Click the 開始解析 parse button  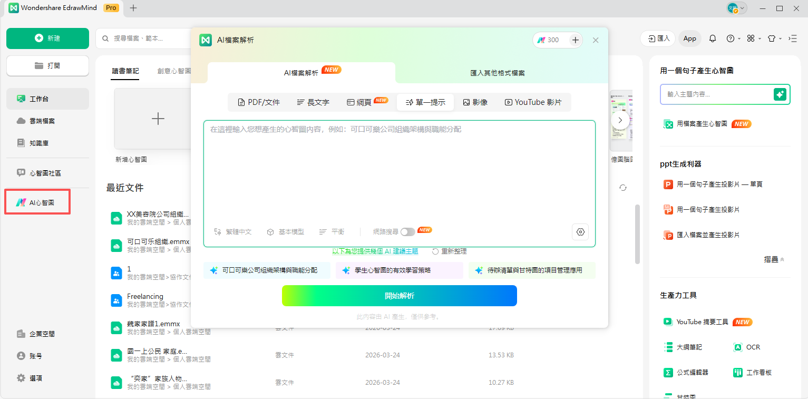[399, 296]
